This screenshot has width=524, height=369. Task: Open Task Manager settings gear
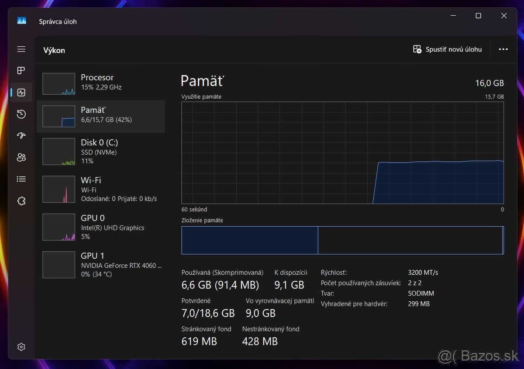point(21,347)
